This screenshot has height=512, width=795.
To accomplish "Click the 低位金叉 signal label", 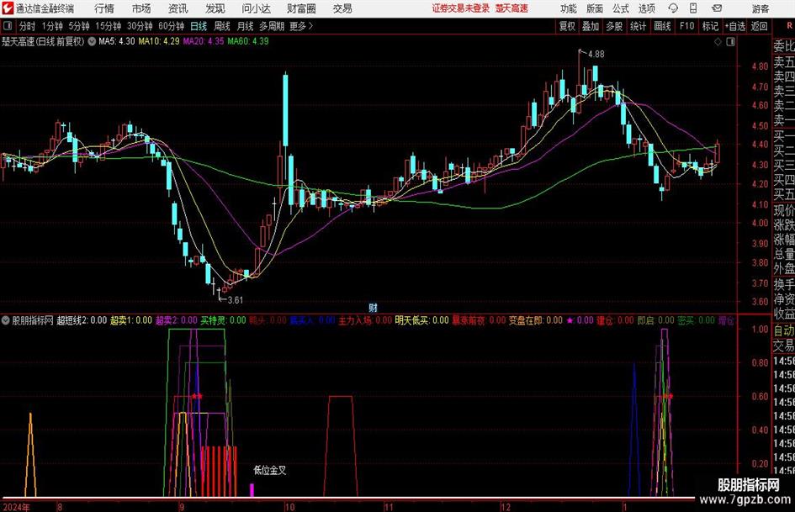I will (x=270, y=471).
